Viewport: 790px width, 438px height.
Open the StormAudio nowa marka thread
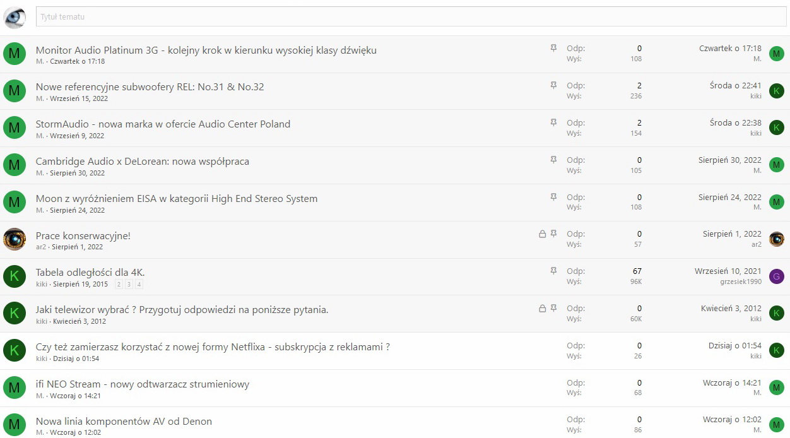[163, 124]
